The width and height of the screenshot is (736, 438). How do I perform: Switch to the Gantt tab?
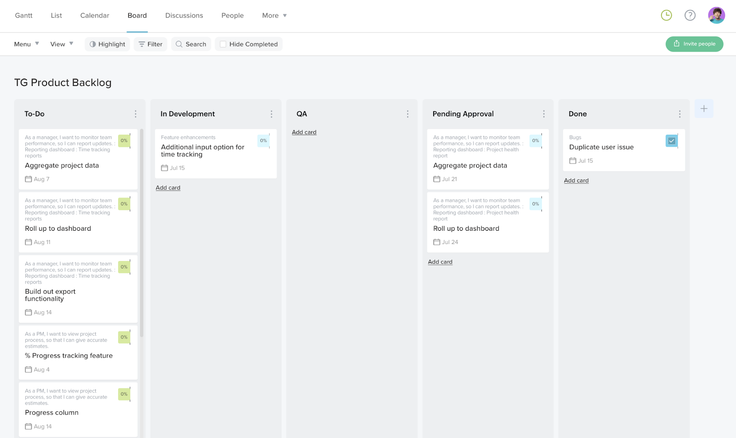pos(23,15)
